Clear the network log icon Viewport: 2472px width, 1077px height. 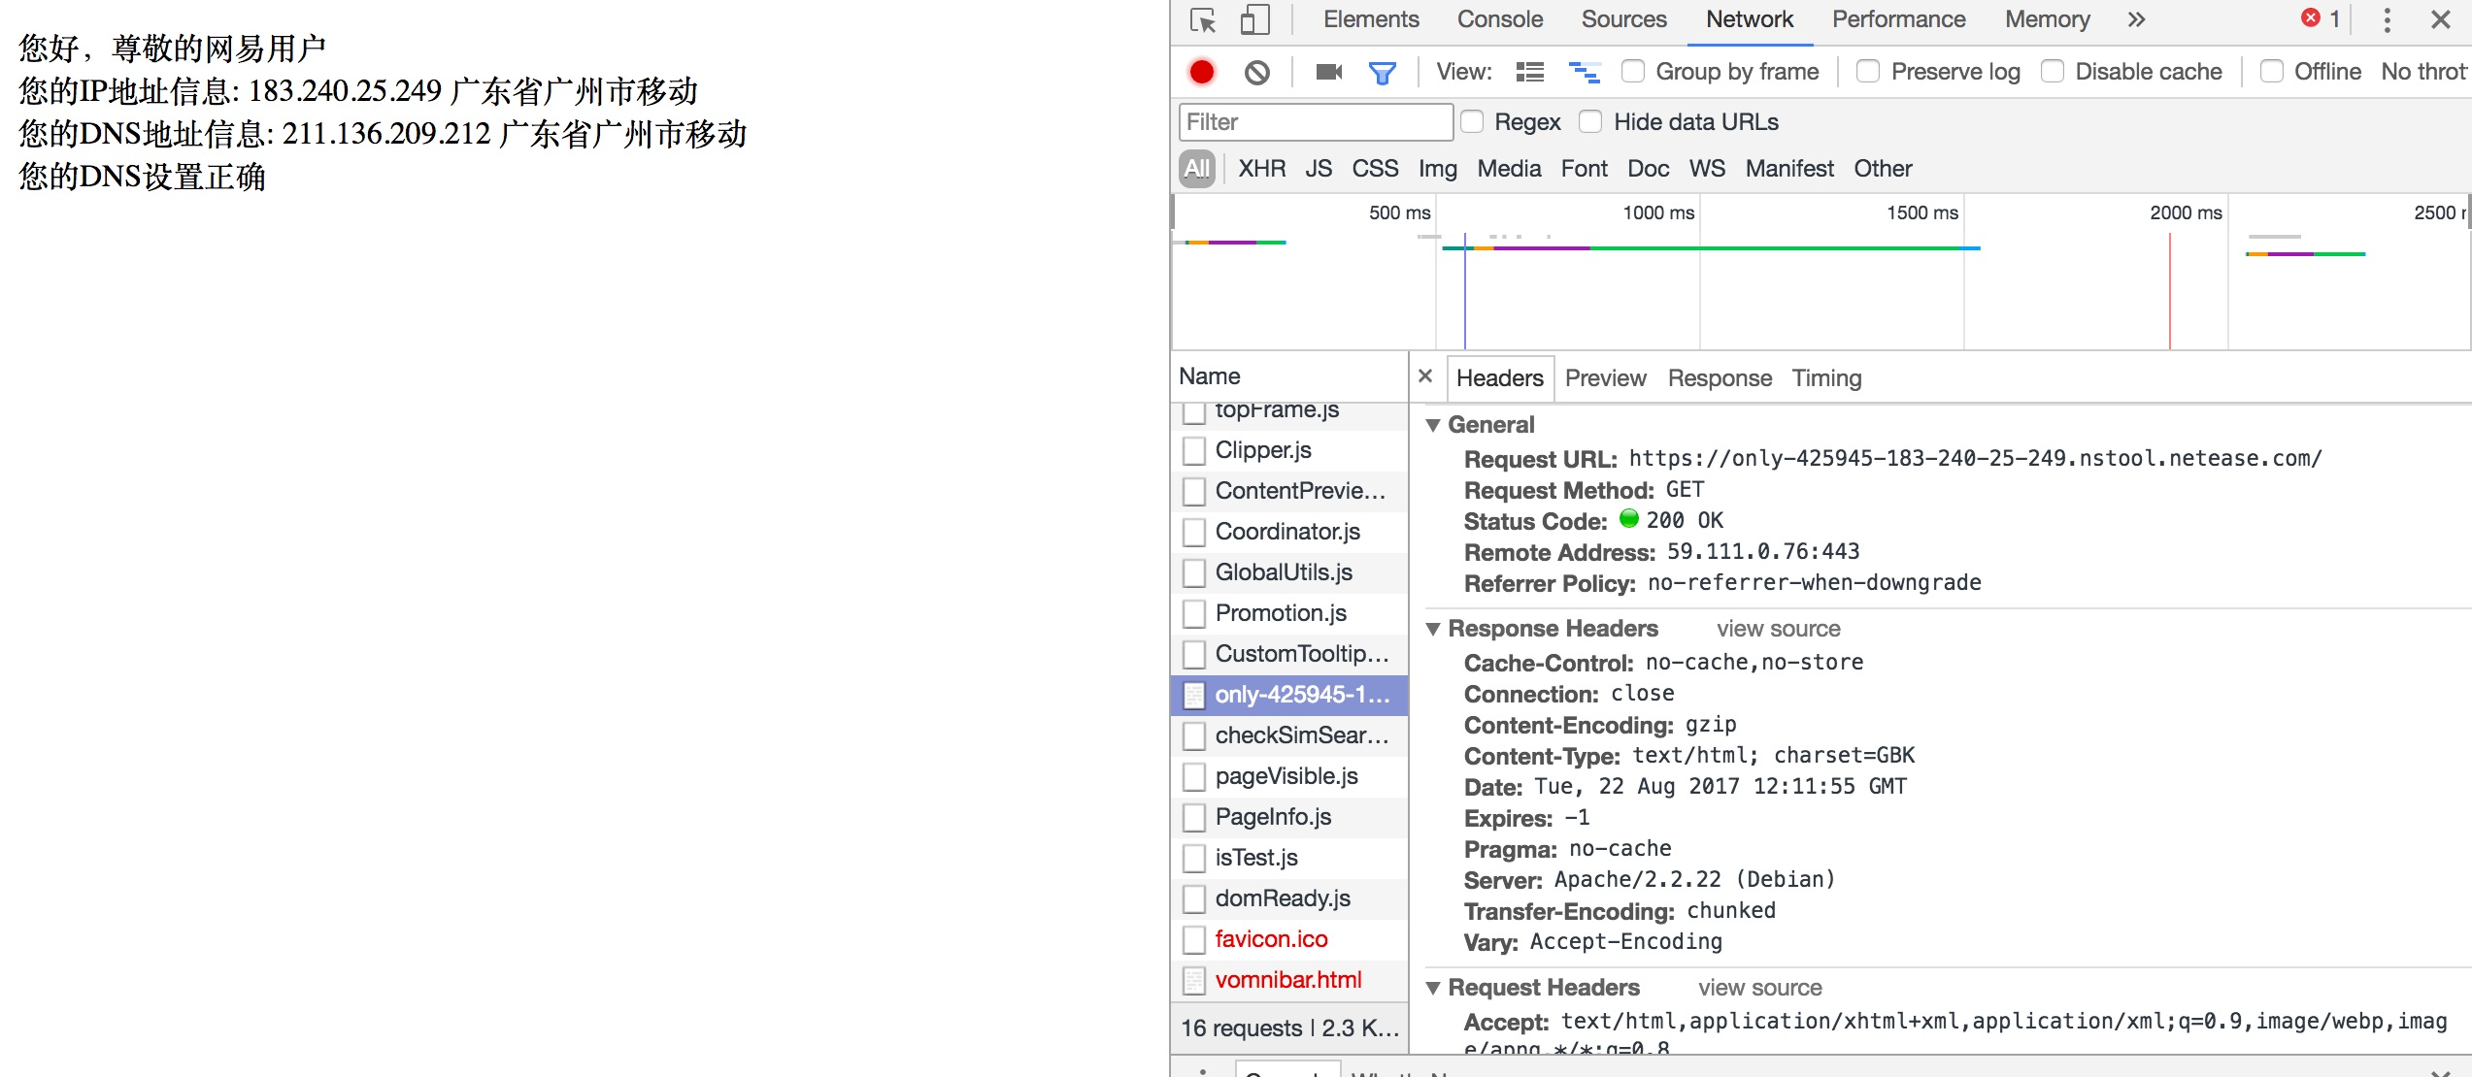click(x=1257, y=72)
